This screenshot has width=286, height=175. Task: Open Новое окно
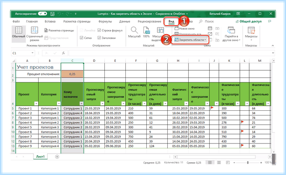184,29
